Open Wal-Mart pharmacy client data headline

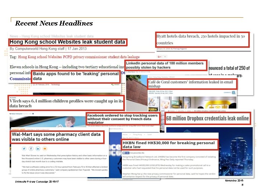[57, 137]
